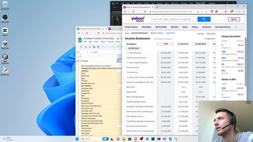Image resolution: width=253 pixels, height=142 pixels.
Task: Open CapCut desktop shortcut
Action: click(x=5, y=32)
